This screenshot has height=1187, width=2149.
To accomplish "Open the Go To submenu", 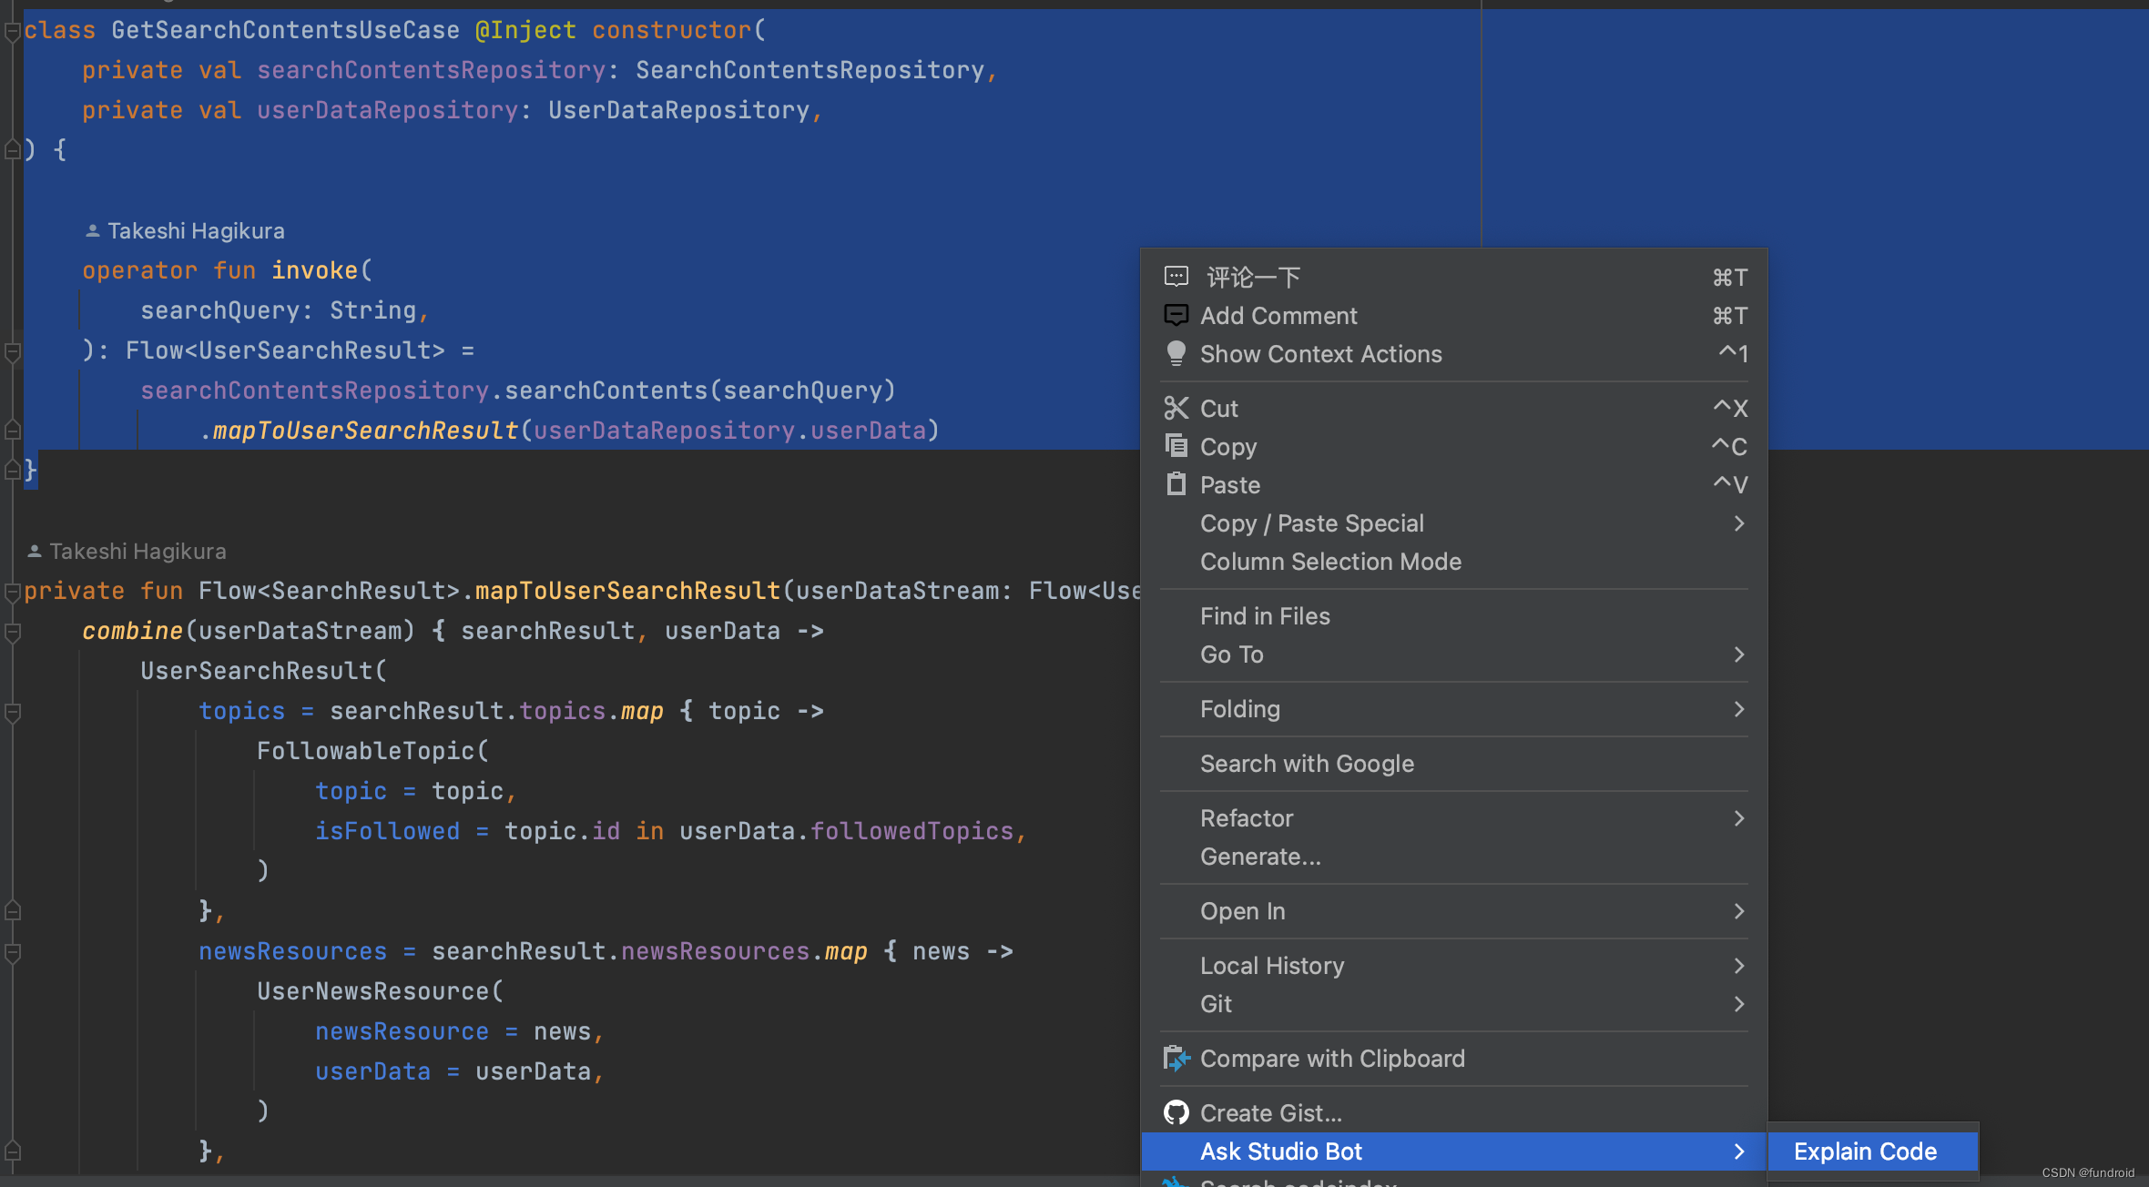I will 1231,654.
